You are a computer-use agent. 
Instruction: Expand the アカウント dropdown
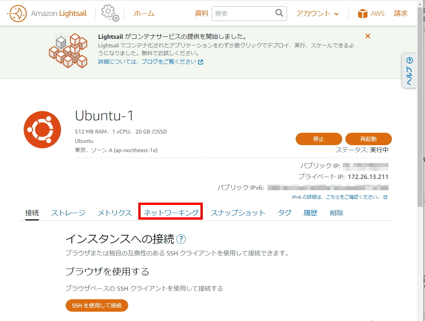point(317,14)
